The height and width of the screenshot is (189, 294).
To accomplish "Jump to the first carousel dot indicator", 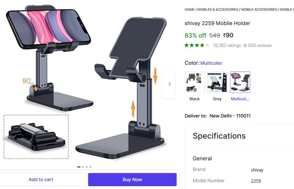I will (79, 167).
